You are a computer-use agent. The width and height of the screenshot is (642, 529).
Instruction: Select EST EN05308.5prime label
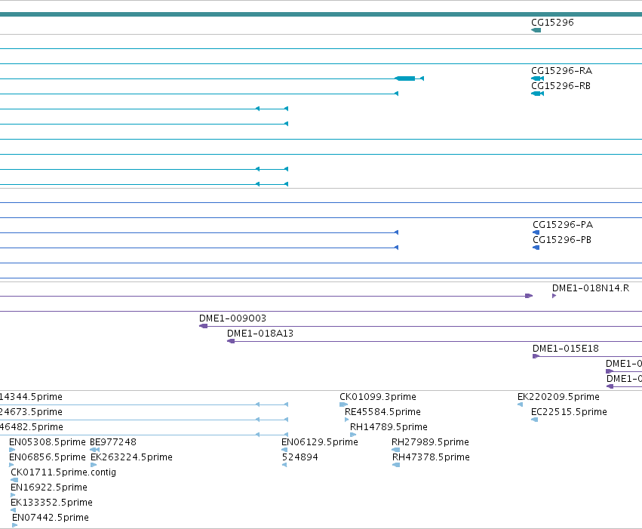48,443
